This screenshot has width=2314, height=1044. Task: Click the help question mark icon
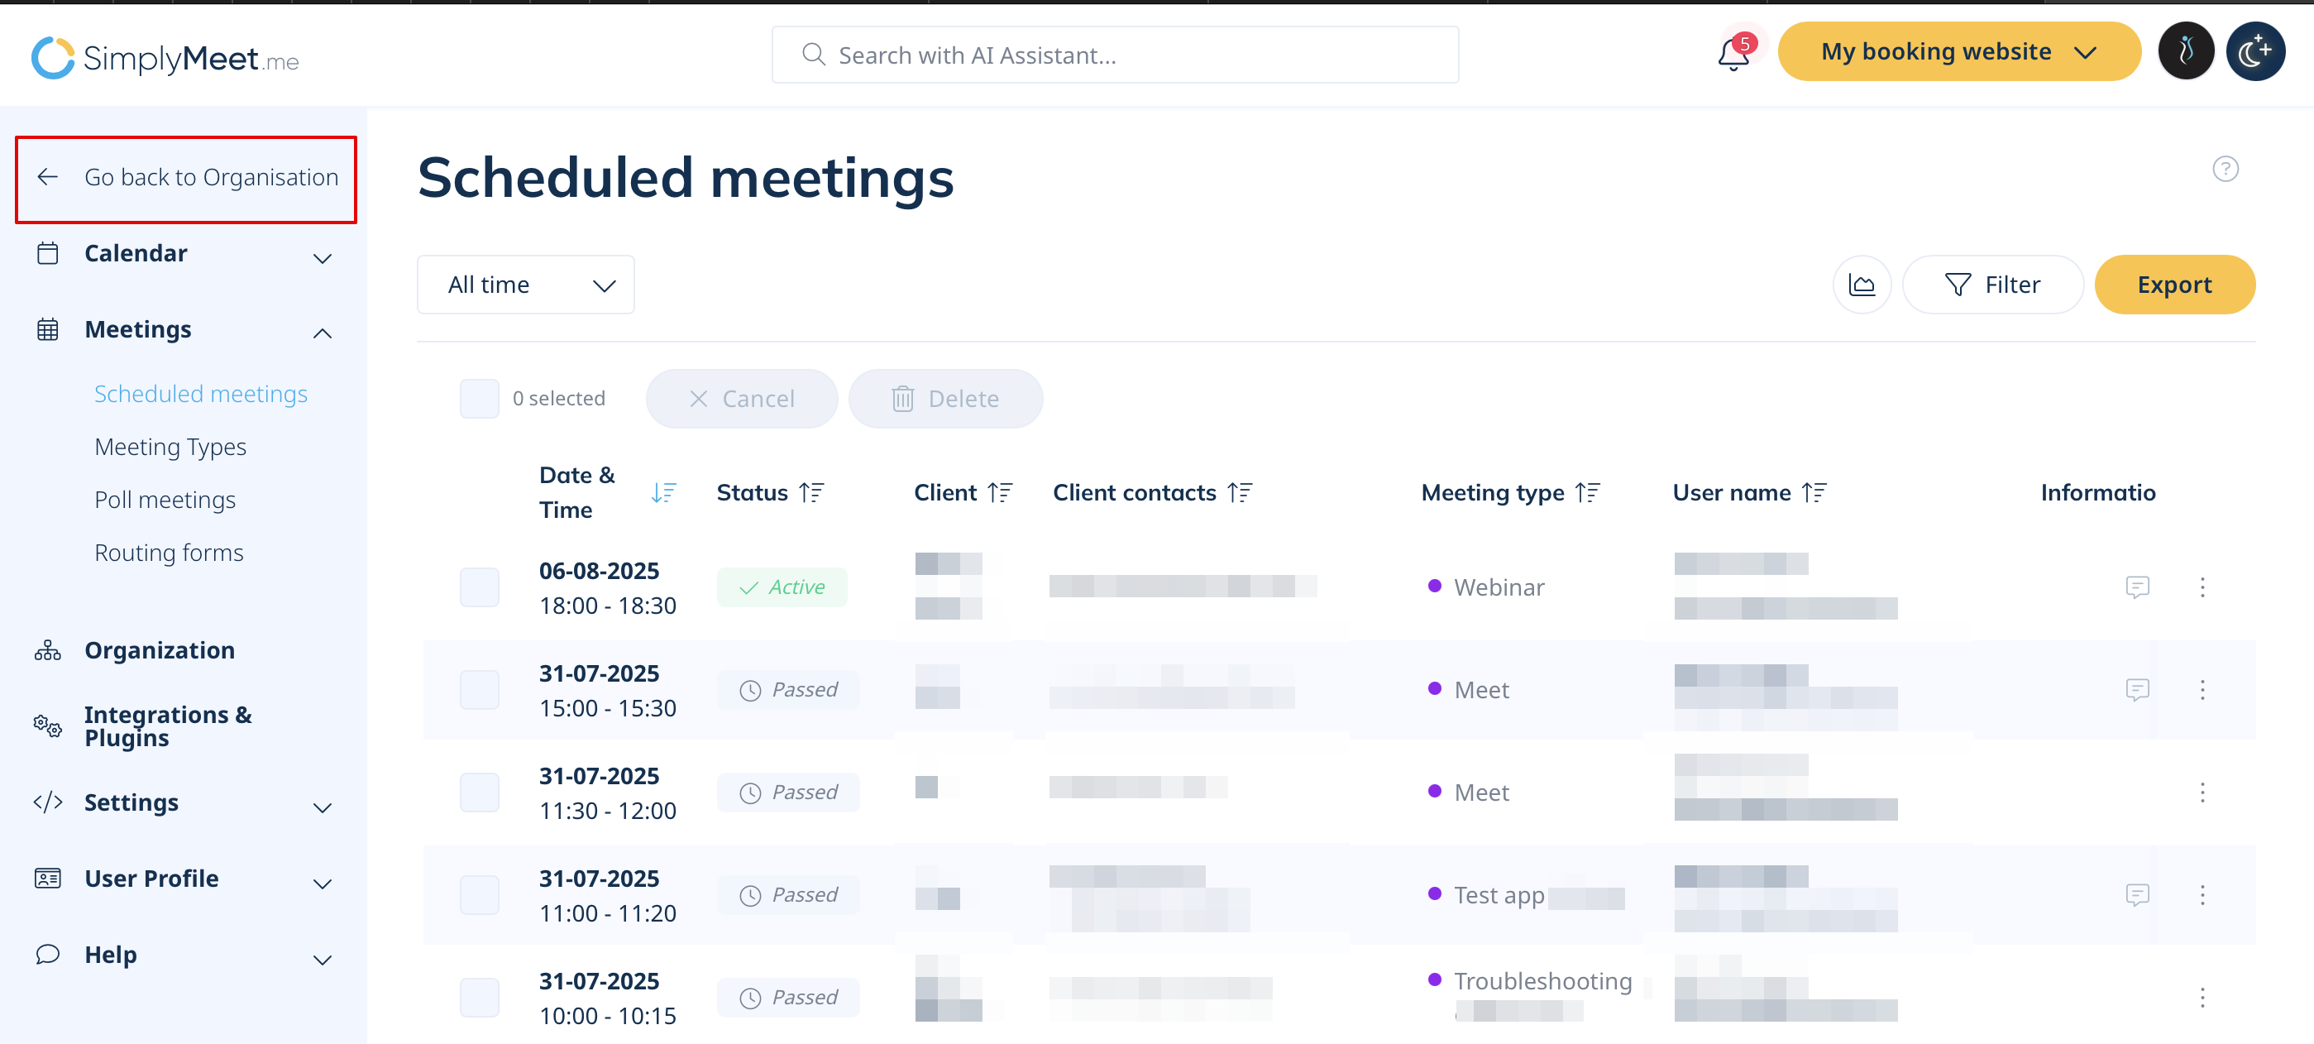pyautogui.click(x=2224, y=169)
